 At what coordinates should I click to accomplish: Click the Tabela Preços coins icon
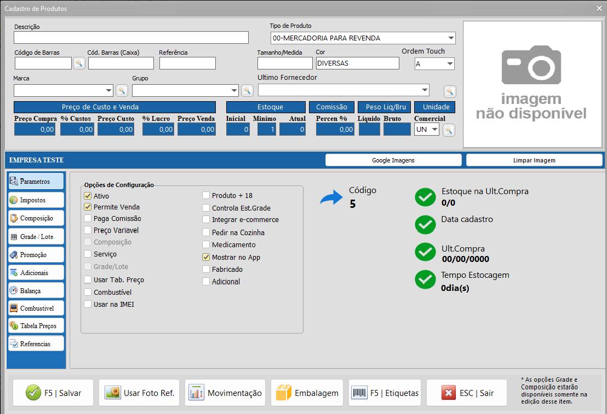(14, 325)
